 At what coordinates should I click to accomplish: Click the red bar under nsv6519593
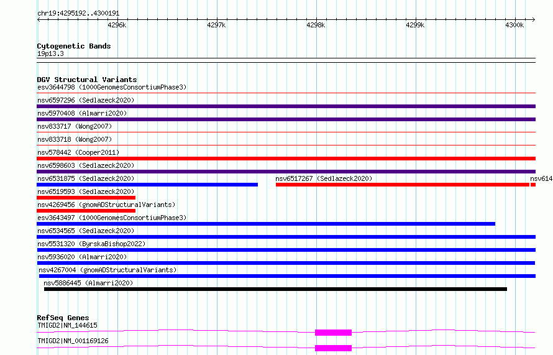[x=86, y=198]
